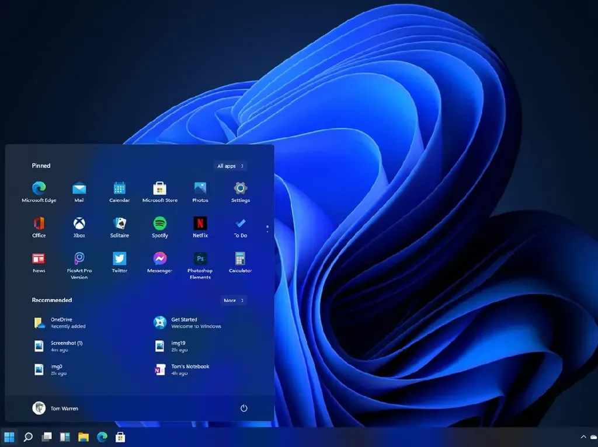
Task: Launch Edge from the taskbar
Action: (102, 436)
